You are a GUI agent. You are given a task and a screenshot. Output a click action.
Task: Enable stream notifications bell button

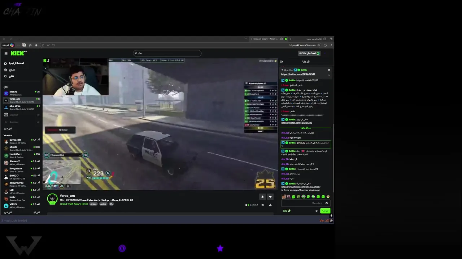(262, 197)
